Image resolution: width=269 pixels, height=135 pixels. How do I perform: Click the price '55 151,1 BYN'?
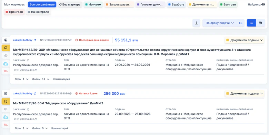[126, 40]
